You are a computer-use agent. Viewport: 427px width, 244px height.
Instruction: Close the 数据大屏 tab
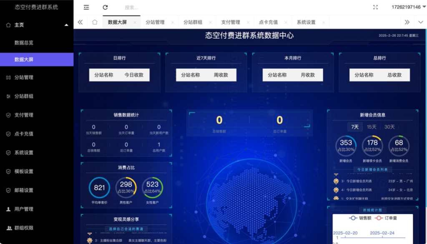[135, 22]
